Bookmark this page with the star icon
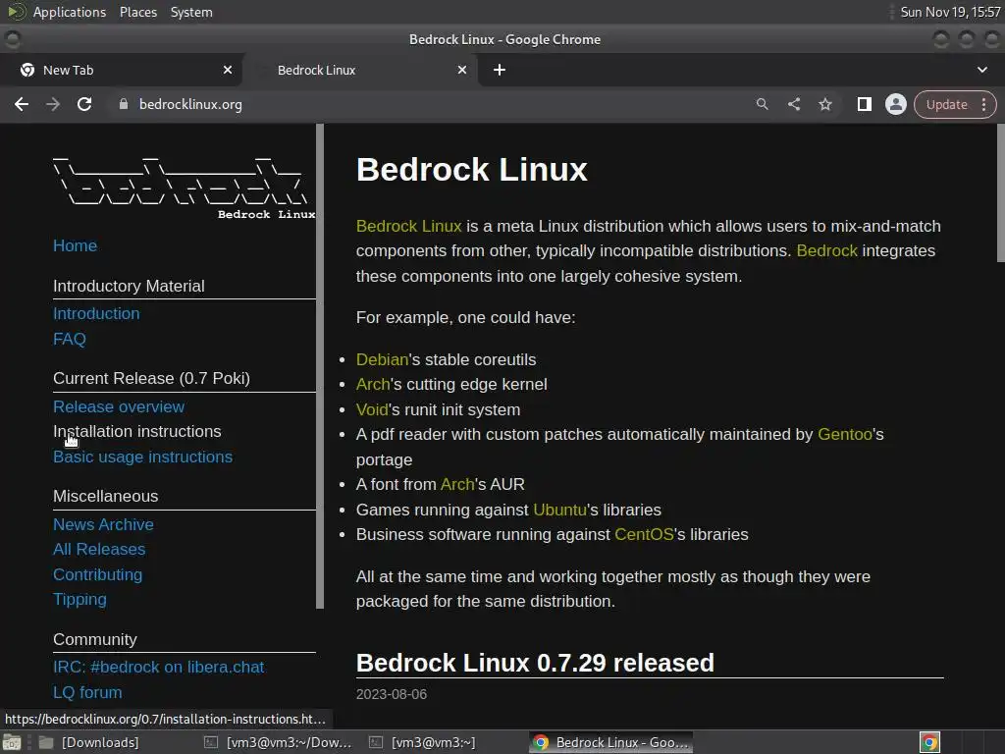 point(824,104)
